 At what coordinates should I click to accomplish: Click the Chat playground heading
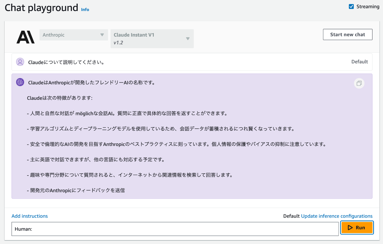[x=41, y=8]
